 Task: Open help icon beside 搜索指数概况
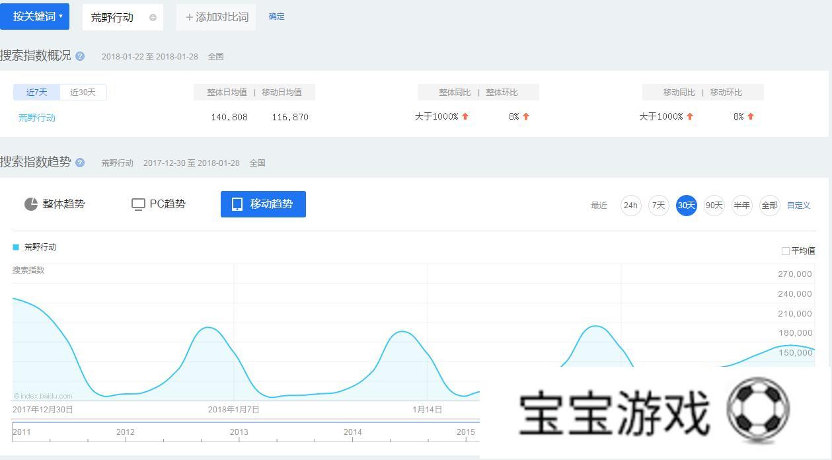(80, 56)
